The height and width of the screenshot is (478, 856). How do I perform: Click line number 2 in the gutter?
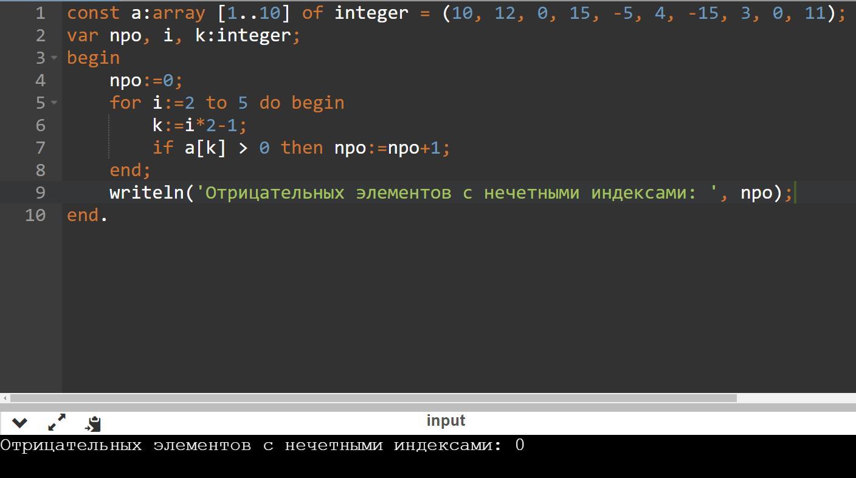pos(40,35)
